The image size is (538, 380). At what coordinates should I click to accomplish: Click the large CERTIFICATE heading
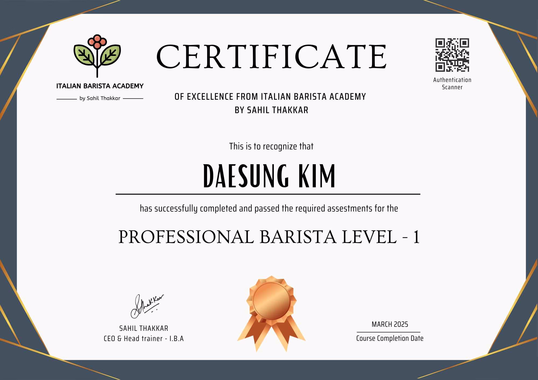[x=271, y=57]
